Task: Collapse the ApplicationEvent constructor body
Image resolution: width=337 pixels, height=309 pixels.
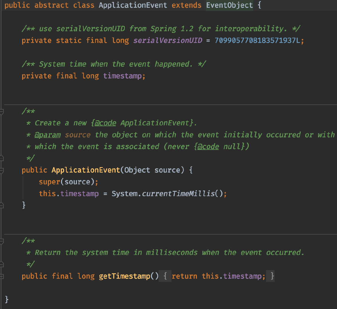Action: [x=1, y=171]
